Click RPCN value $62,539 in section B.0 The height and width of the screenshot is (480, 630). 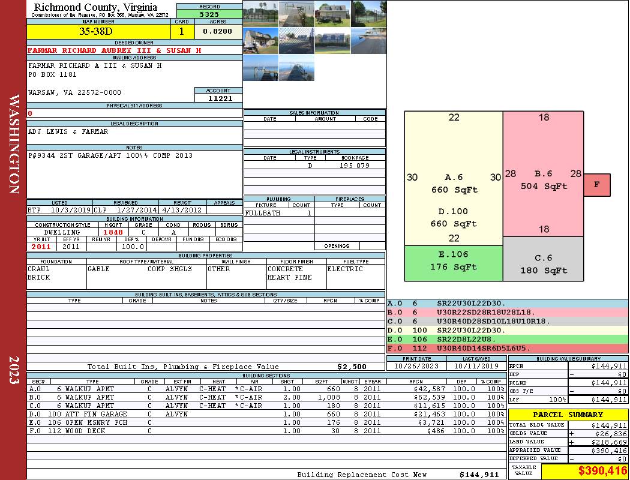[x=429, y=397]
